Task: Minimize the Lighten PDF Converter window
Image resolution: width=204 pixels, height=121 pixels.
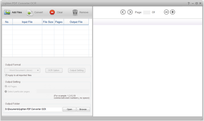Action: [x=193, y=3]
